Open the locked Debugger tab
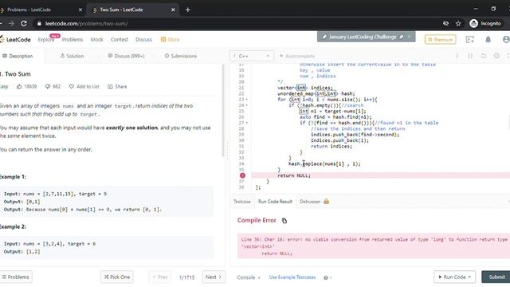 click(314, 202)
